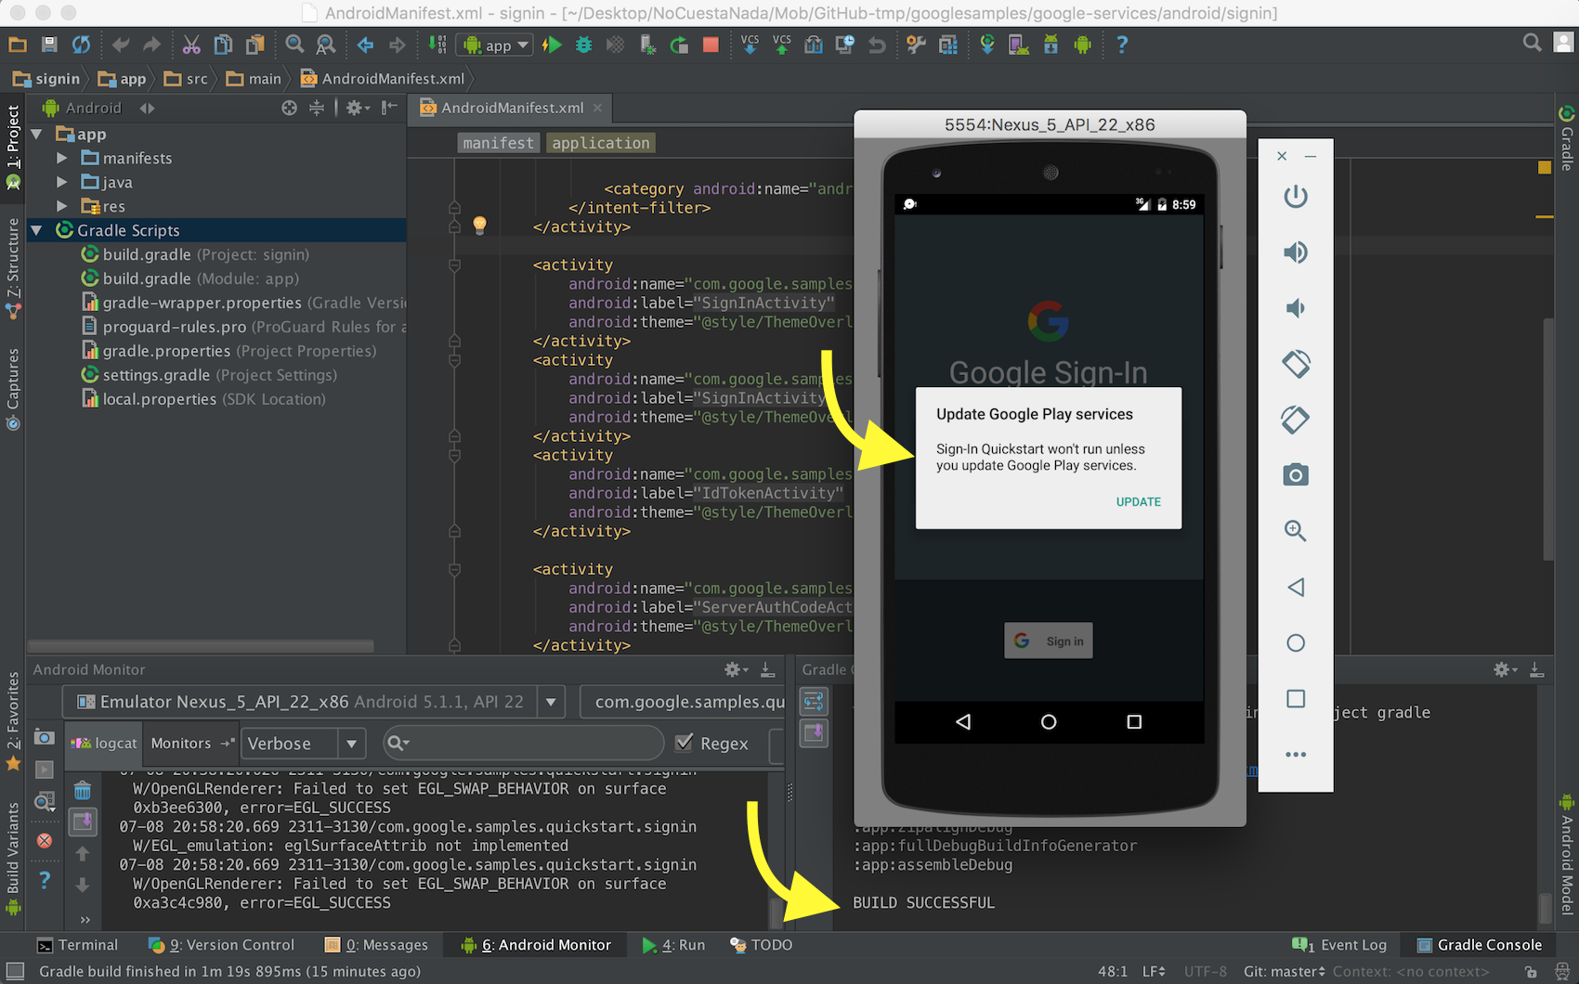Synchronize project refresh icon

tap(82, 45)
